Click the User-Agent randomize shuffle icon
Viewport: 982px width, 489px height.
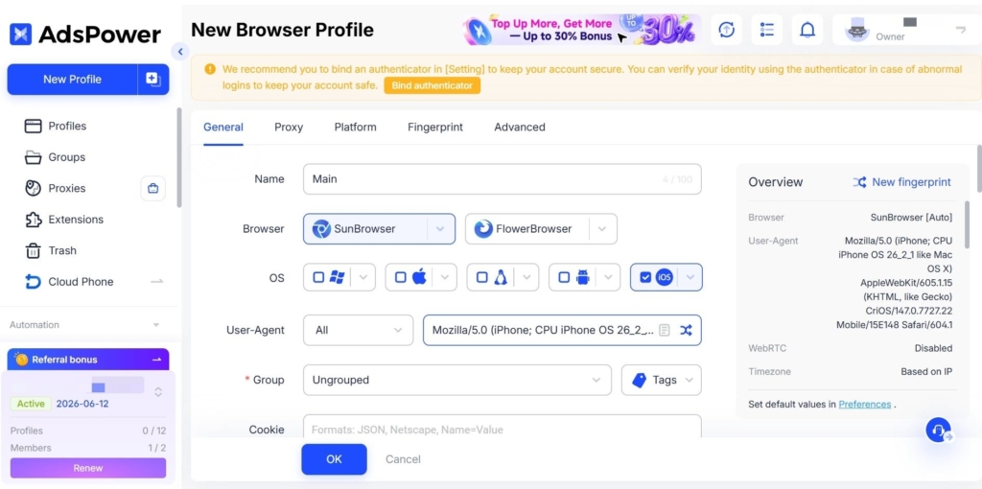pyautogui.click(x=687, y=330)
